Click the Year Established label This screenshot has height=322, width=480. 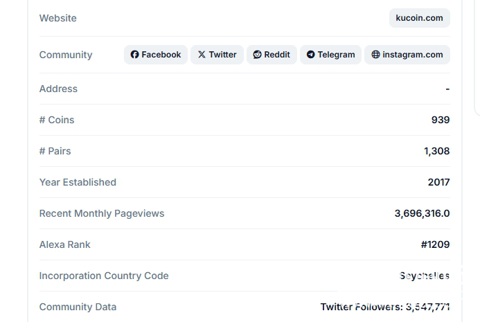click(x=78, y=182)
